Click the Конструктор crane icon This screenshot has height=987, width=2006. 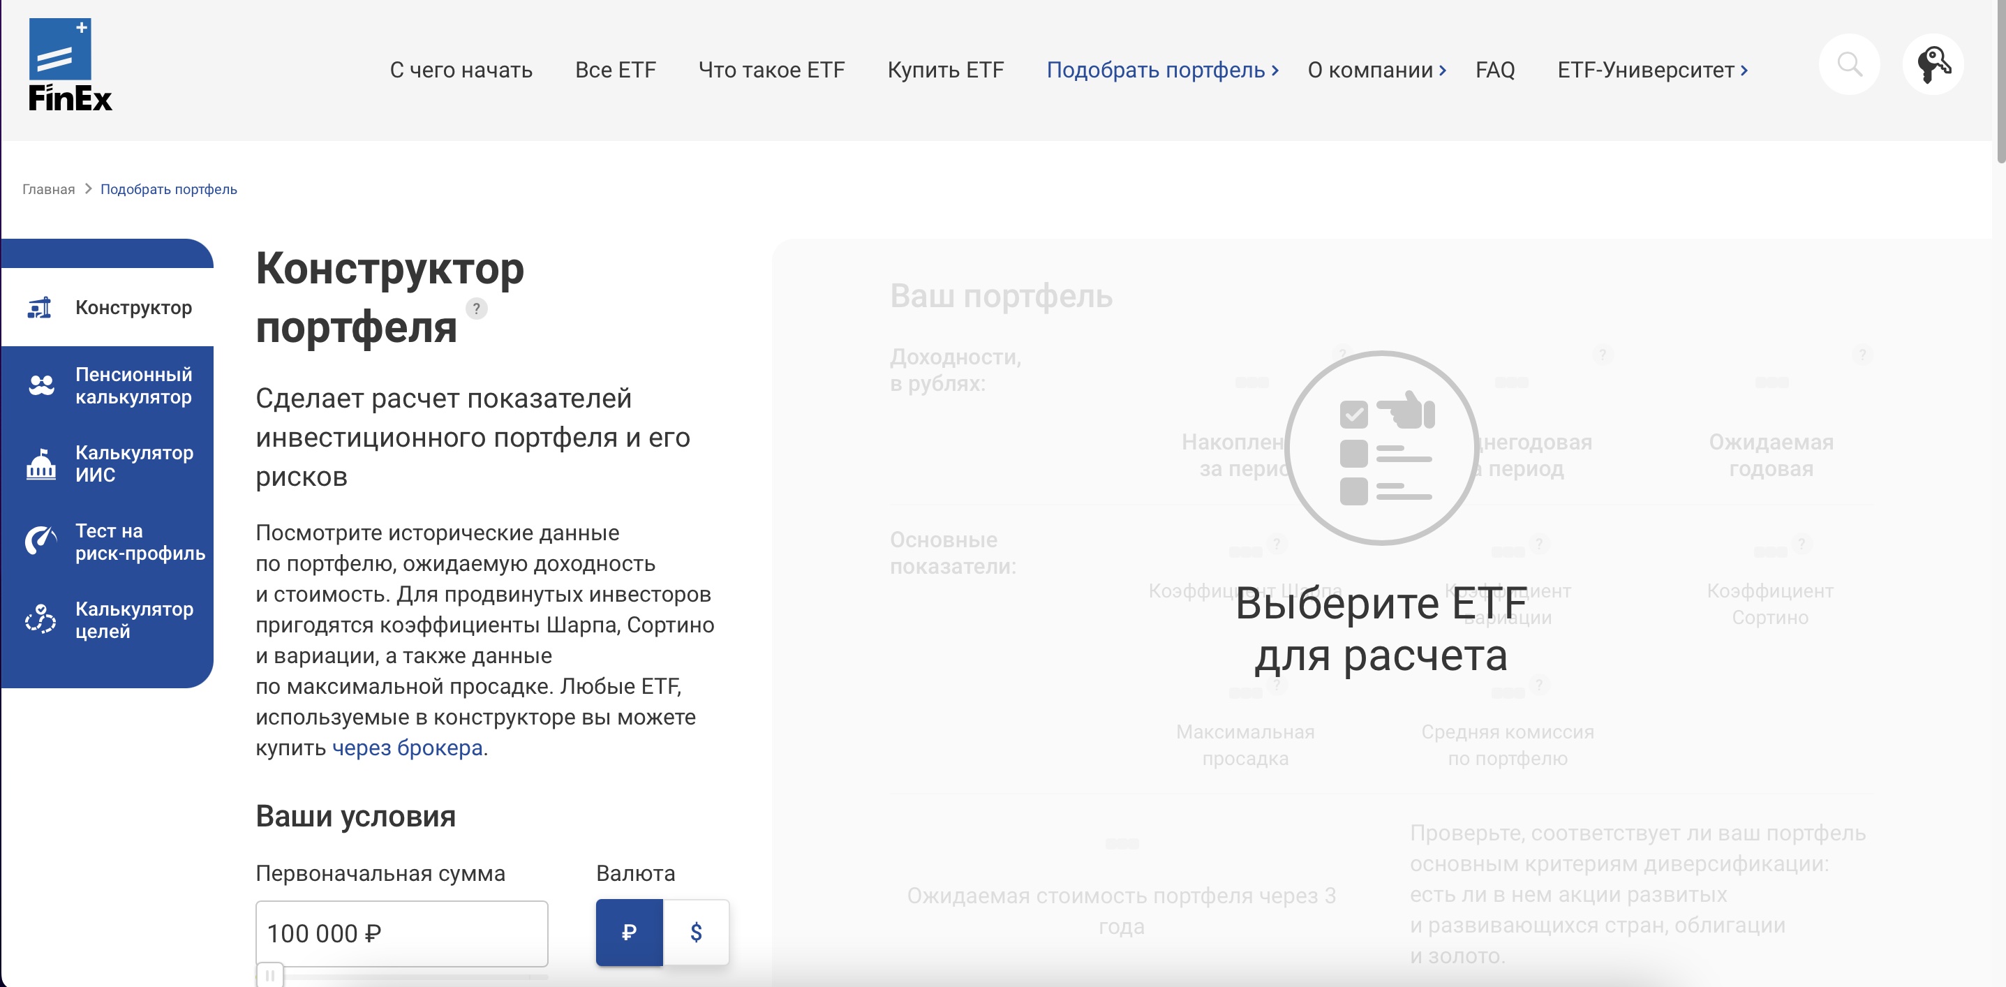click(40, 308)
